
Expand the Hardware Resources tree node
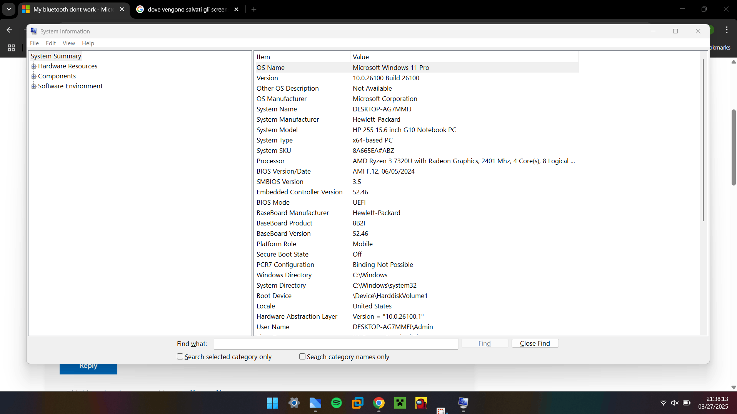coord(34,66)
